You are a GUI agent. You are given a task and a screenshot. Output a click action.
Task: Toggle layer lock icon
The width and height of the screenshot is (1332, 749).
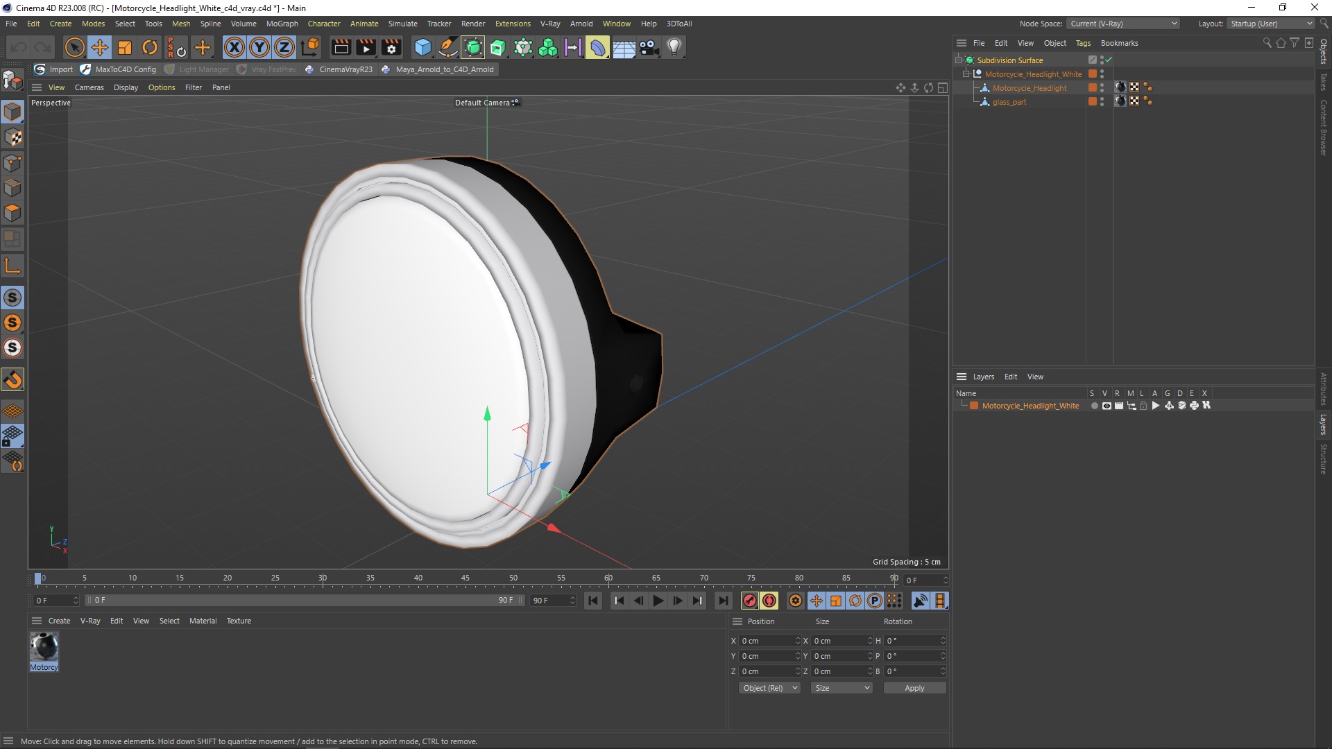[1143, 406]
